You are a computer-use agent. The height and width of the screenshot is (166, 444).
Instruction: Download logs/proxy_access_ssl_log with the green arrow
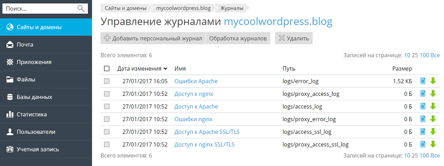(432, 145)
